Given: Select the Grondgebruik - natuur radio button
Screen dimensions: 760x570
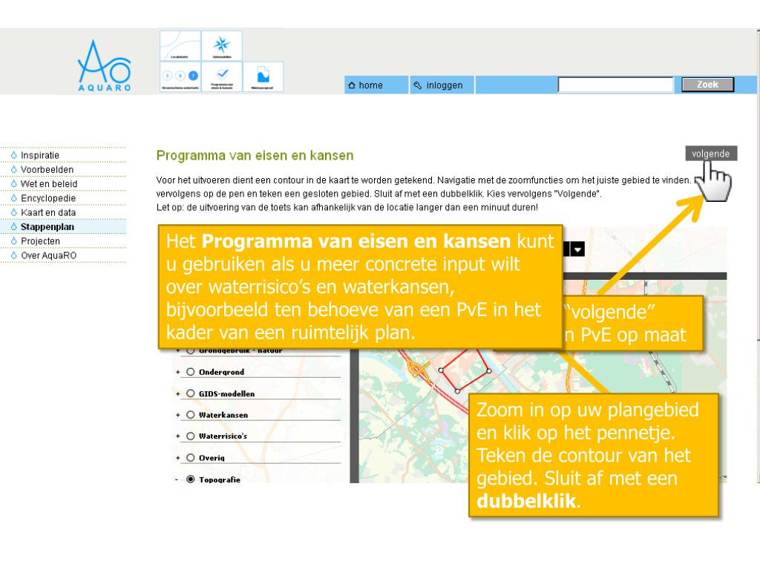Looking at the screenshot, I should 191,350.
